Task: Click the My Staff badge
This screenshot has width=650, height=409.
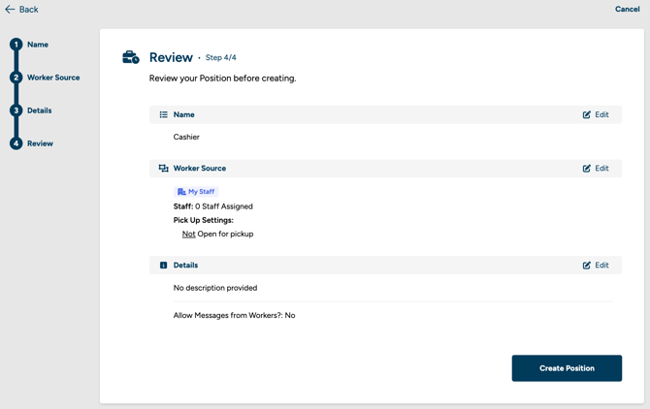Action: (196, 192)
